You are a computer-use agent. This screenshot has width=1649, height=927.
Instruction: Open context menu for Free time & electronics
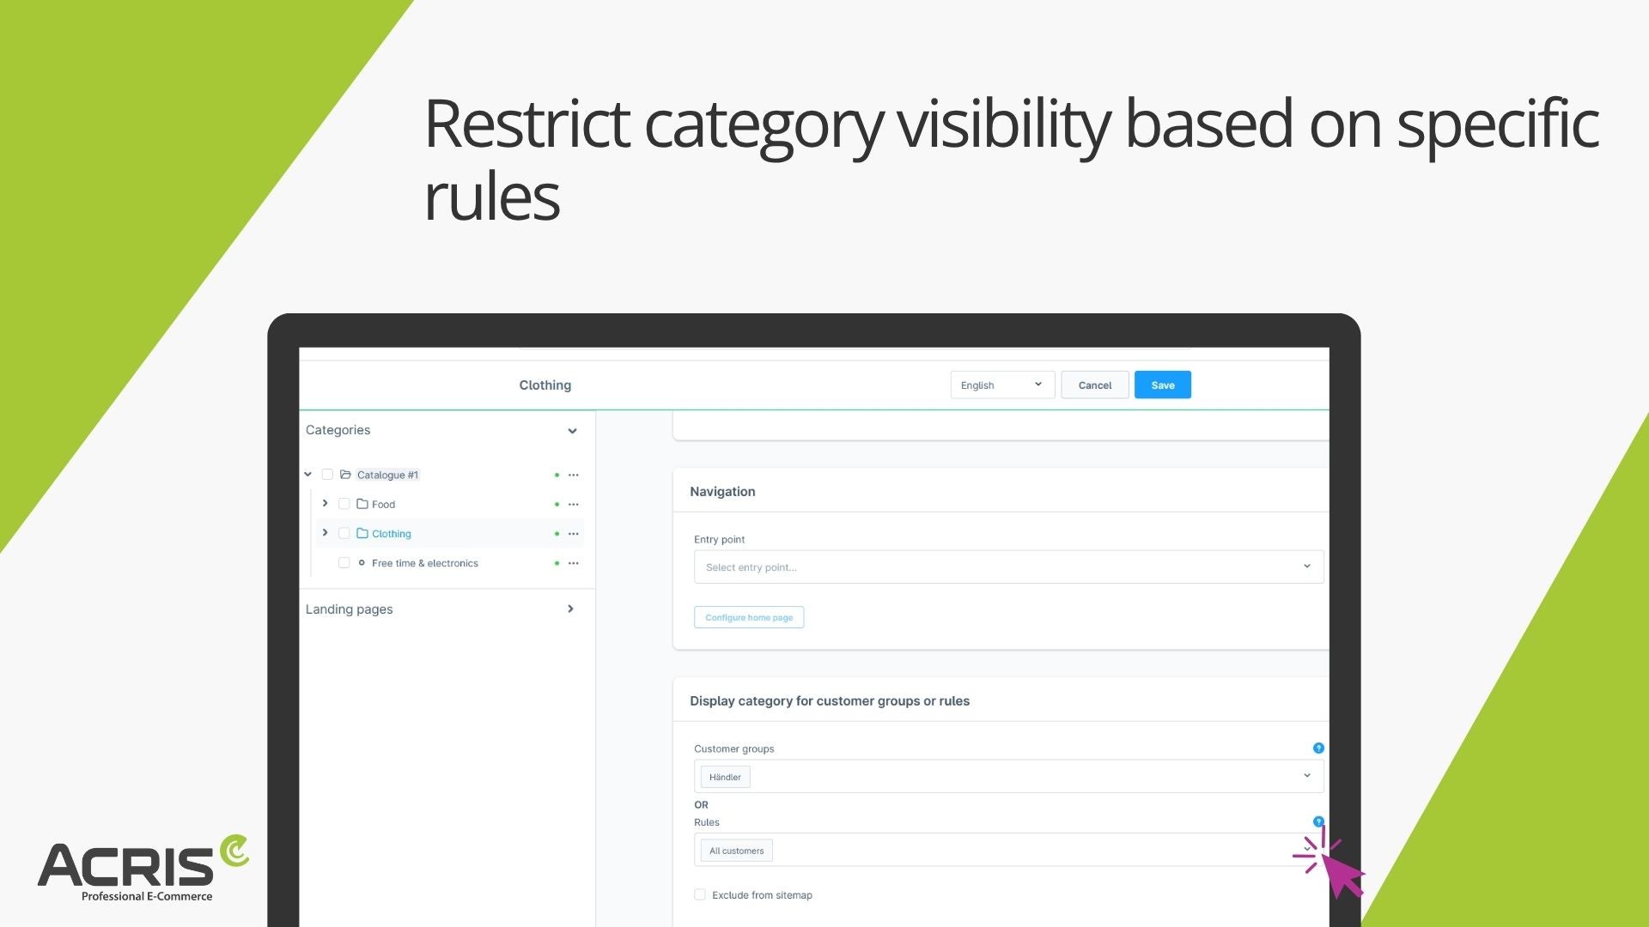[574, 564]
